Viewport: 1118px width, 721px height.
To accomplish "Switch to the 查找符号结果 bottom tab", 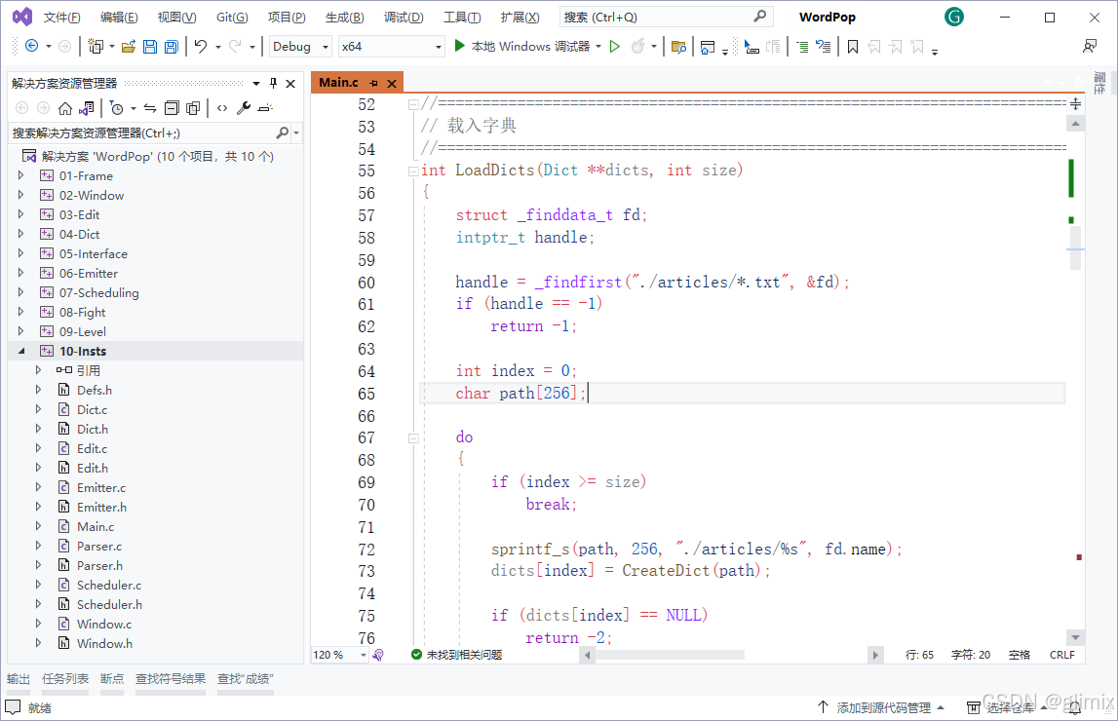I will click(x=171, y=679).
